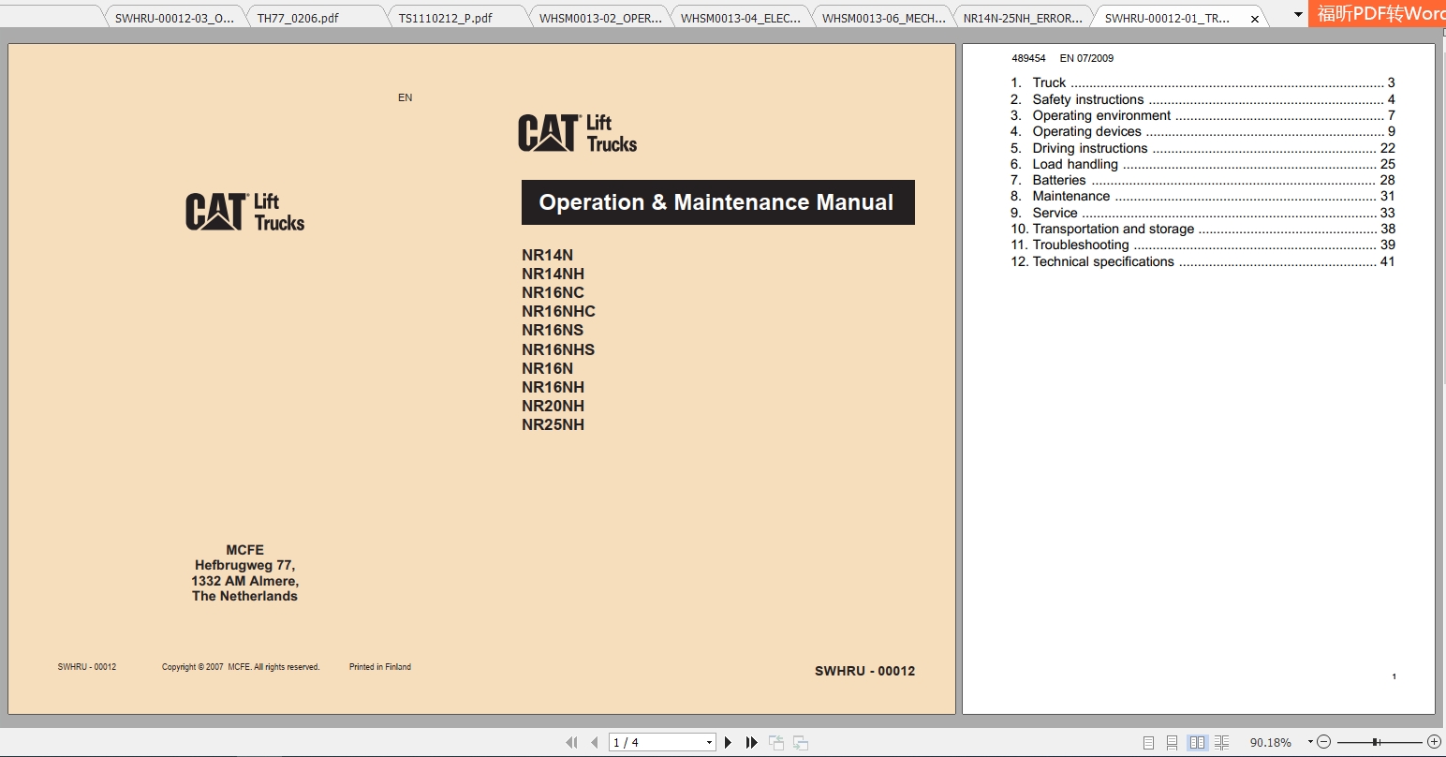Open the 'Troubleshooting' contents entry
Viewport: 1446px width, 757px height.
coord(1203,245)
